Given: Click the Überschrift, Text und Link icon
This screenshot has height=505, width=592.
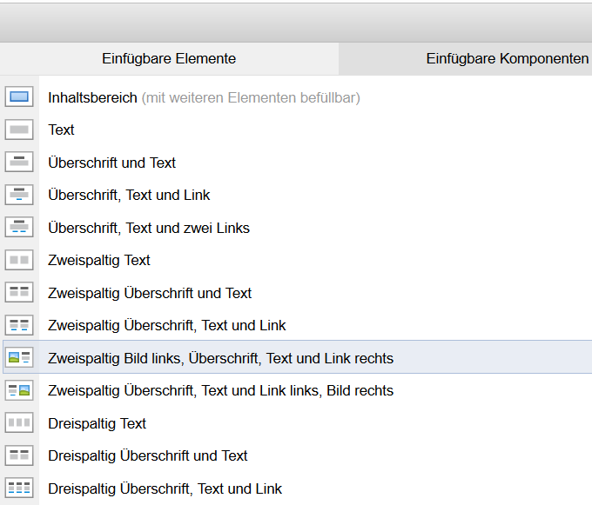Looking at the screenshot, I should [19, 195].
